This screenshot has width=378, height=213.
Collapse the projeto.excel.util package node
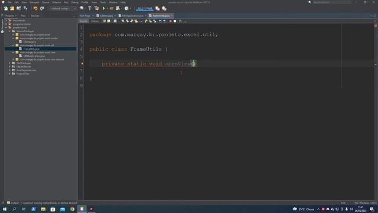[x=13, y=45]
